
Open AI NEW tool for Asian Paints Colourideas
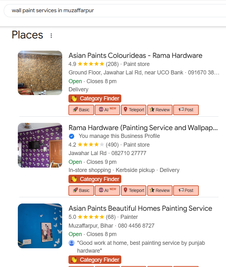coord(107,110)
